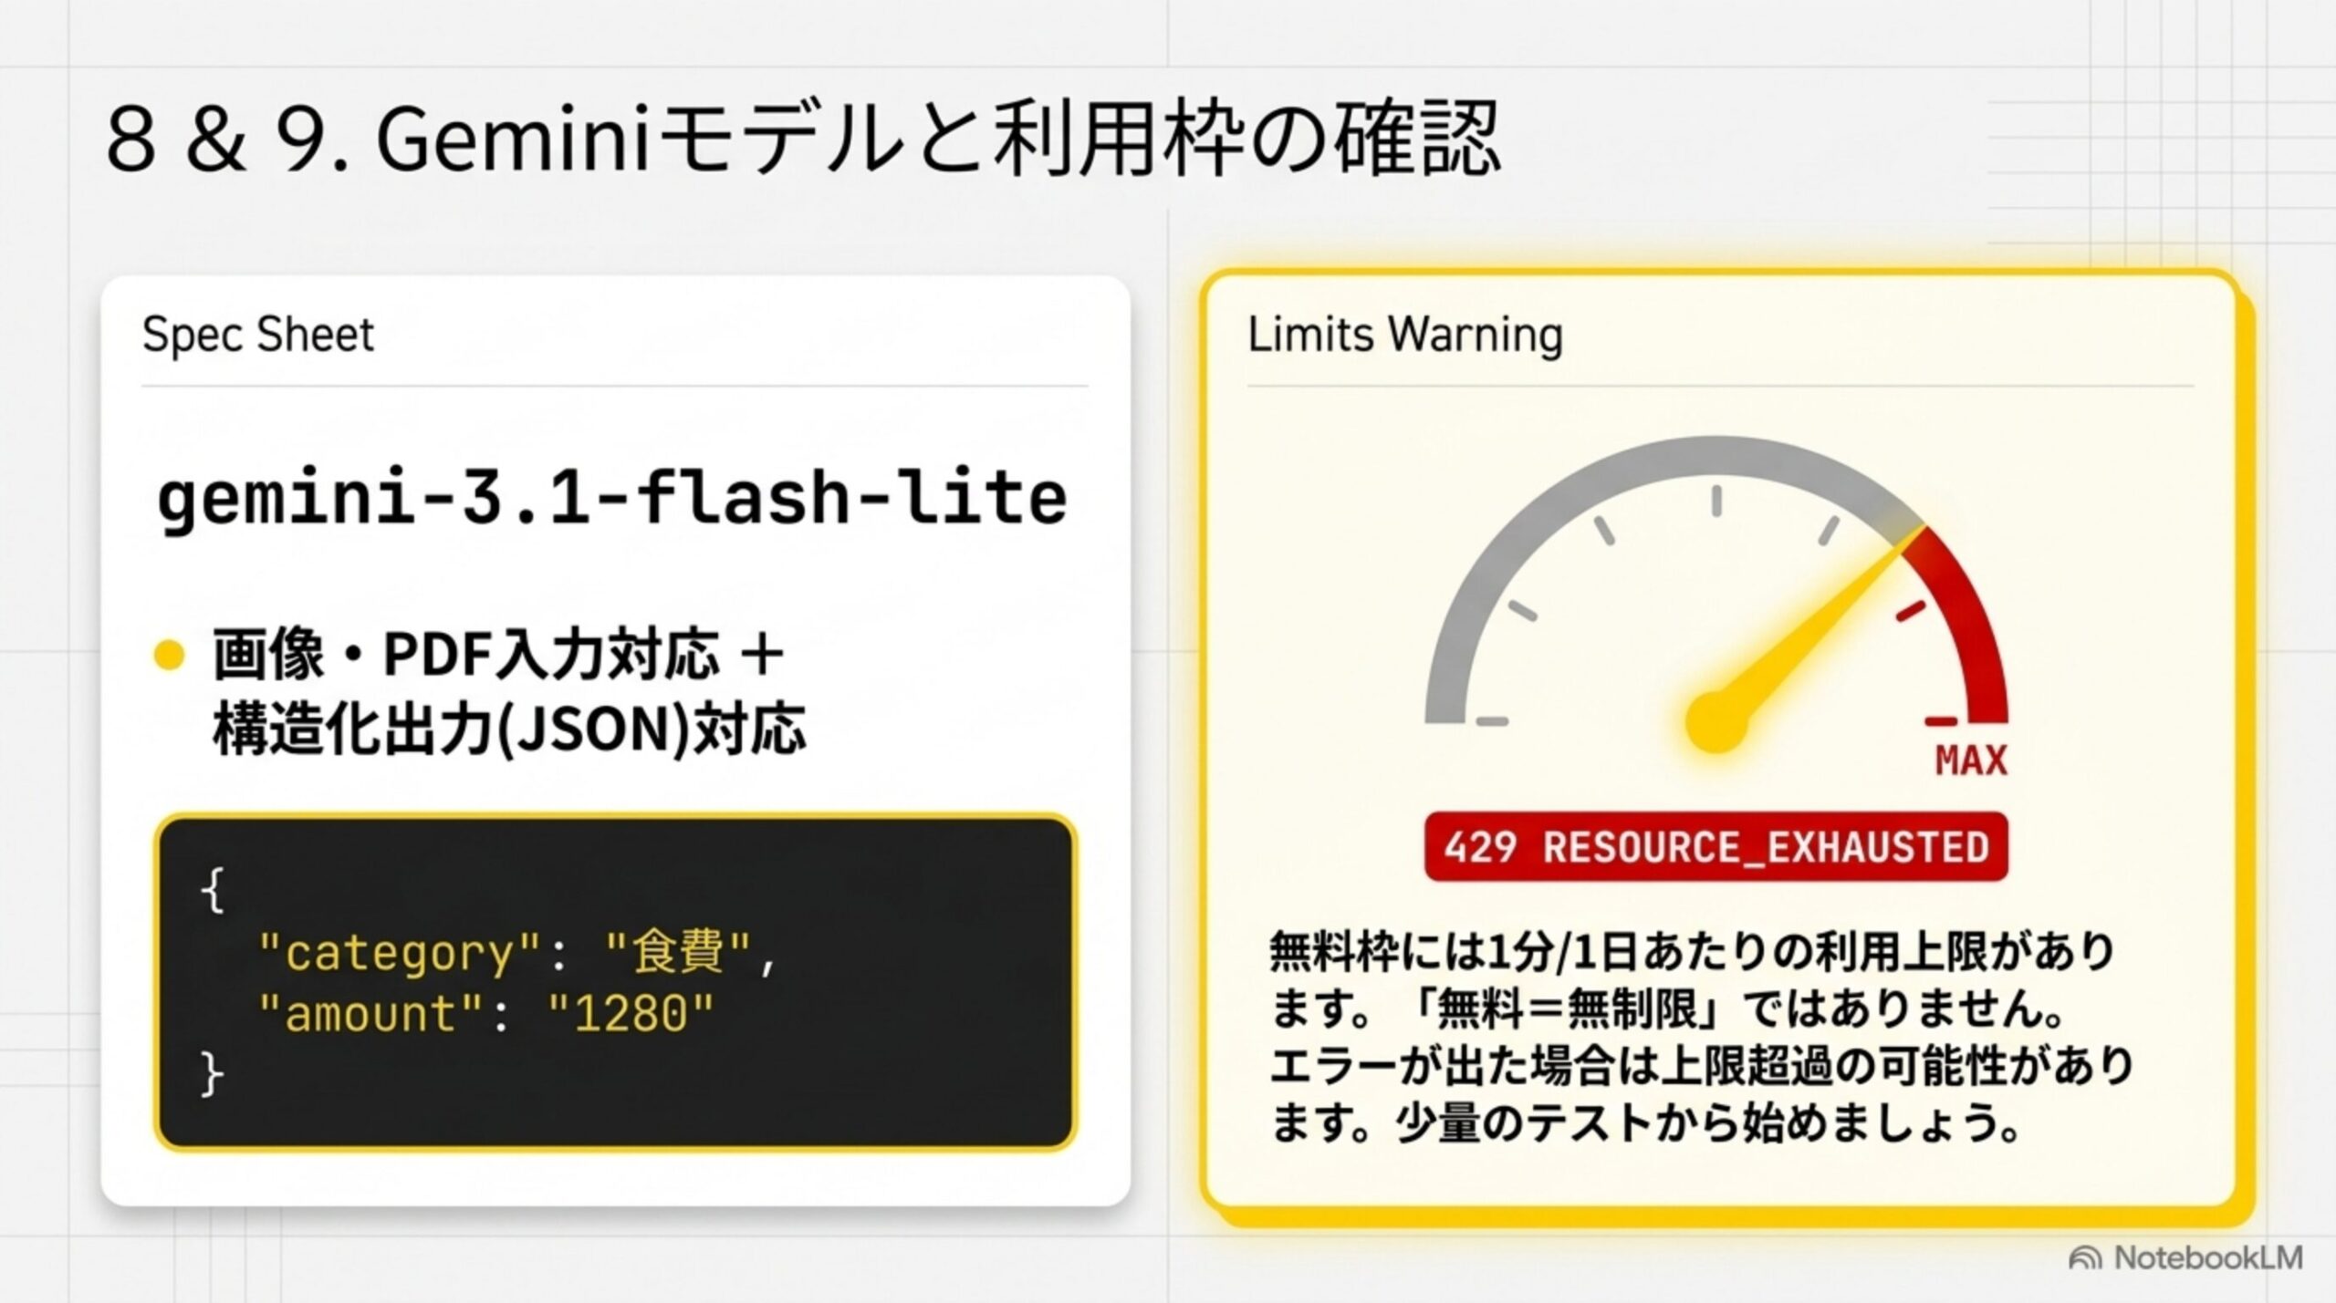Click the '"amount": "1280"' code line

pos(485,1012)
